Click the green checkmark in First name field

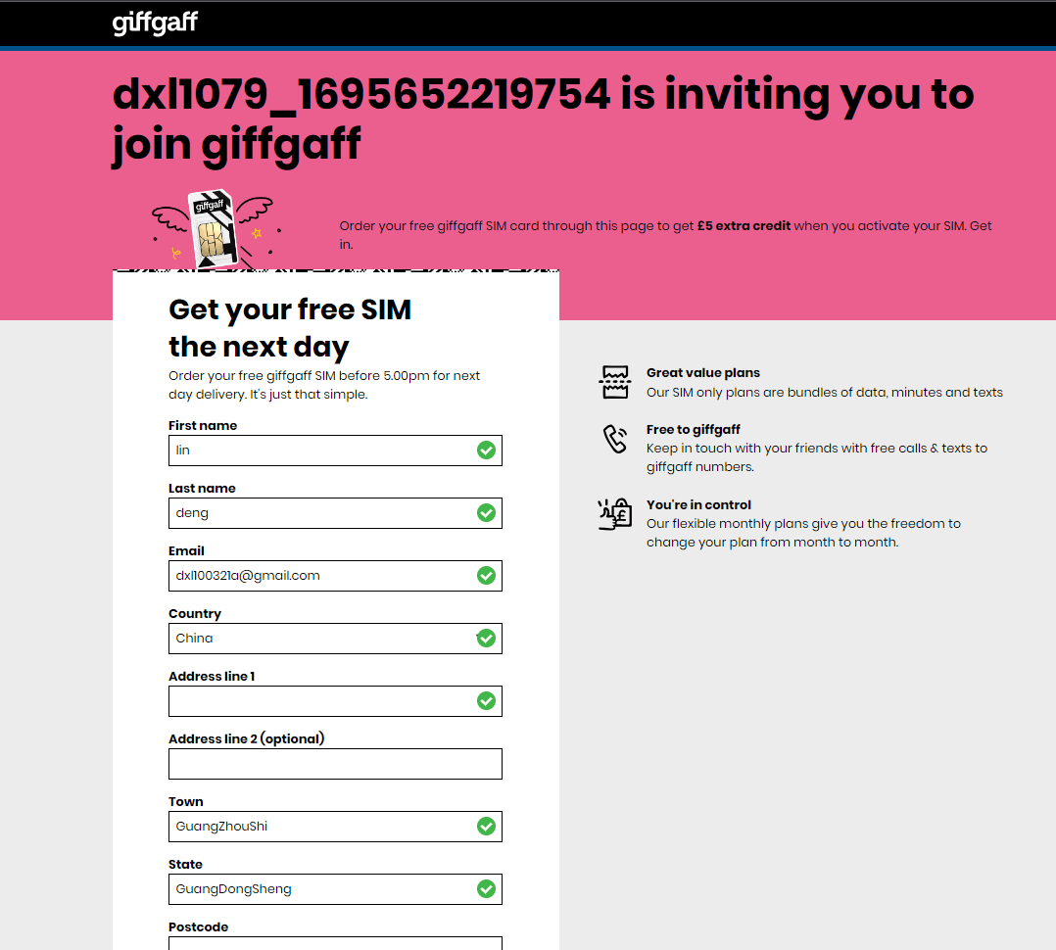click(x=486, y=451)
